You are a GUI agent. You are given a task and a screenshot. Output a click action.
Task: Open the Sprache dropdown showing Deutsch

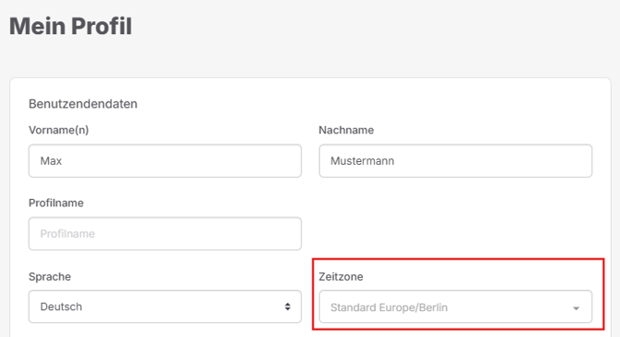(x=165, y=306)
